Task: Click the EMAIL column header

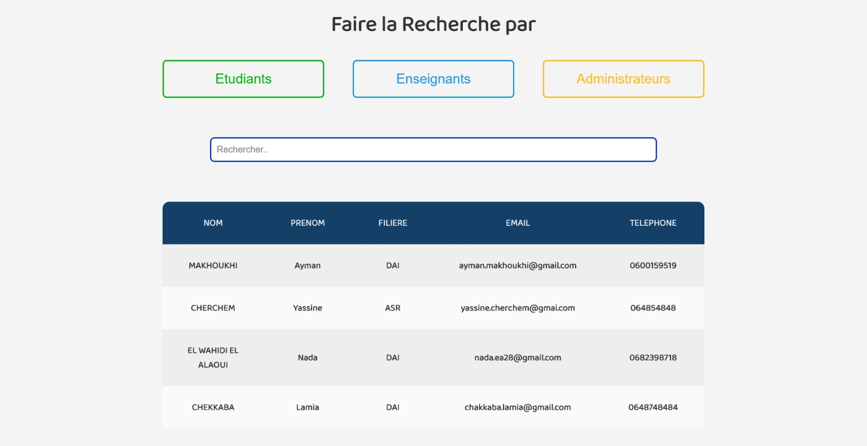Action: 518,223
